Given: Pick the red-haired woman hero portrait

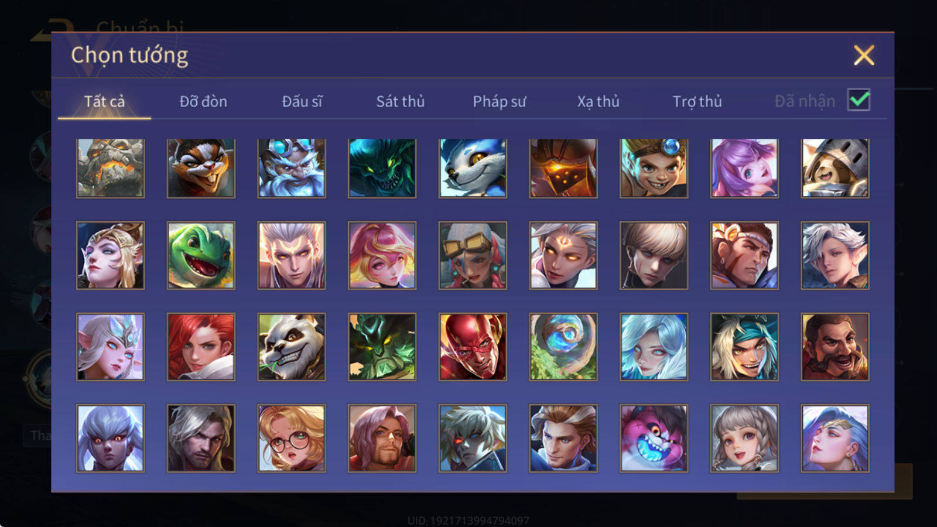Looking at the screenshot, I should click(201, 347).
